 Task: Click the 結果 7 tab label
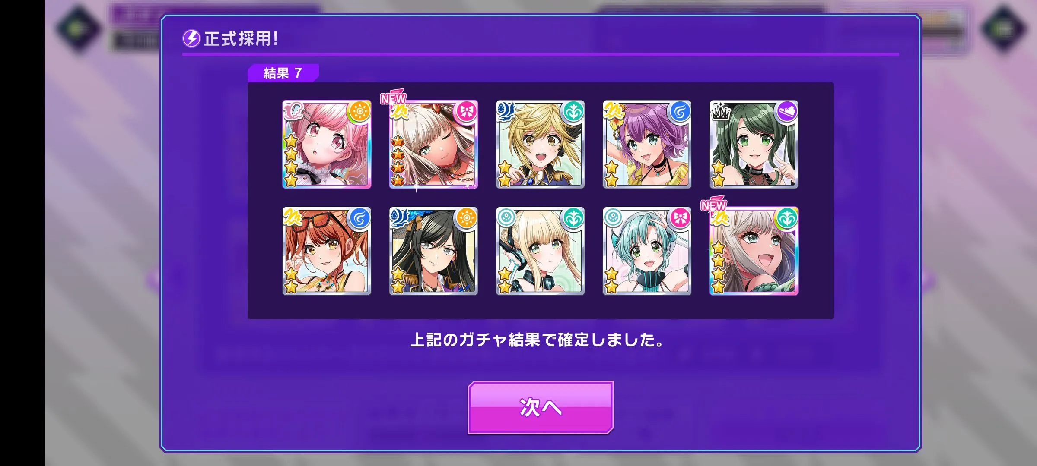click(283, 73)
